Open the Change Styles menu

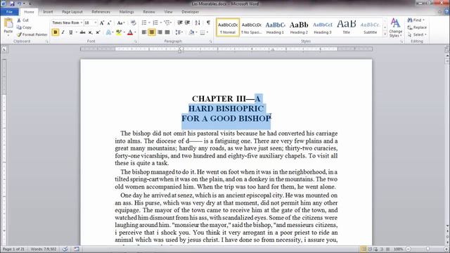click(395, 27)
